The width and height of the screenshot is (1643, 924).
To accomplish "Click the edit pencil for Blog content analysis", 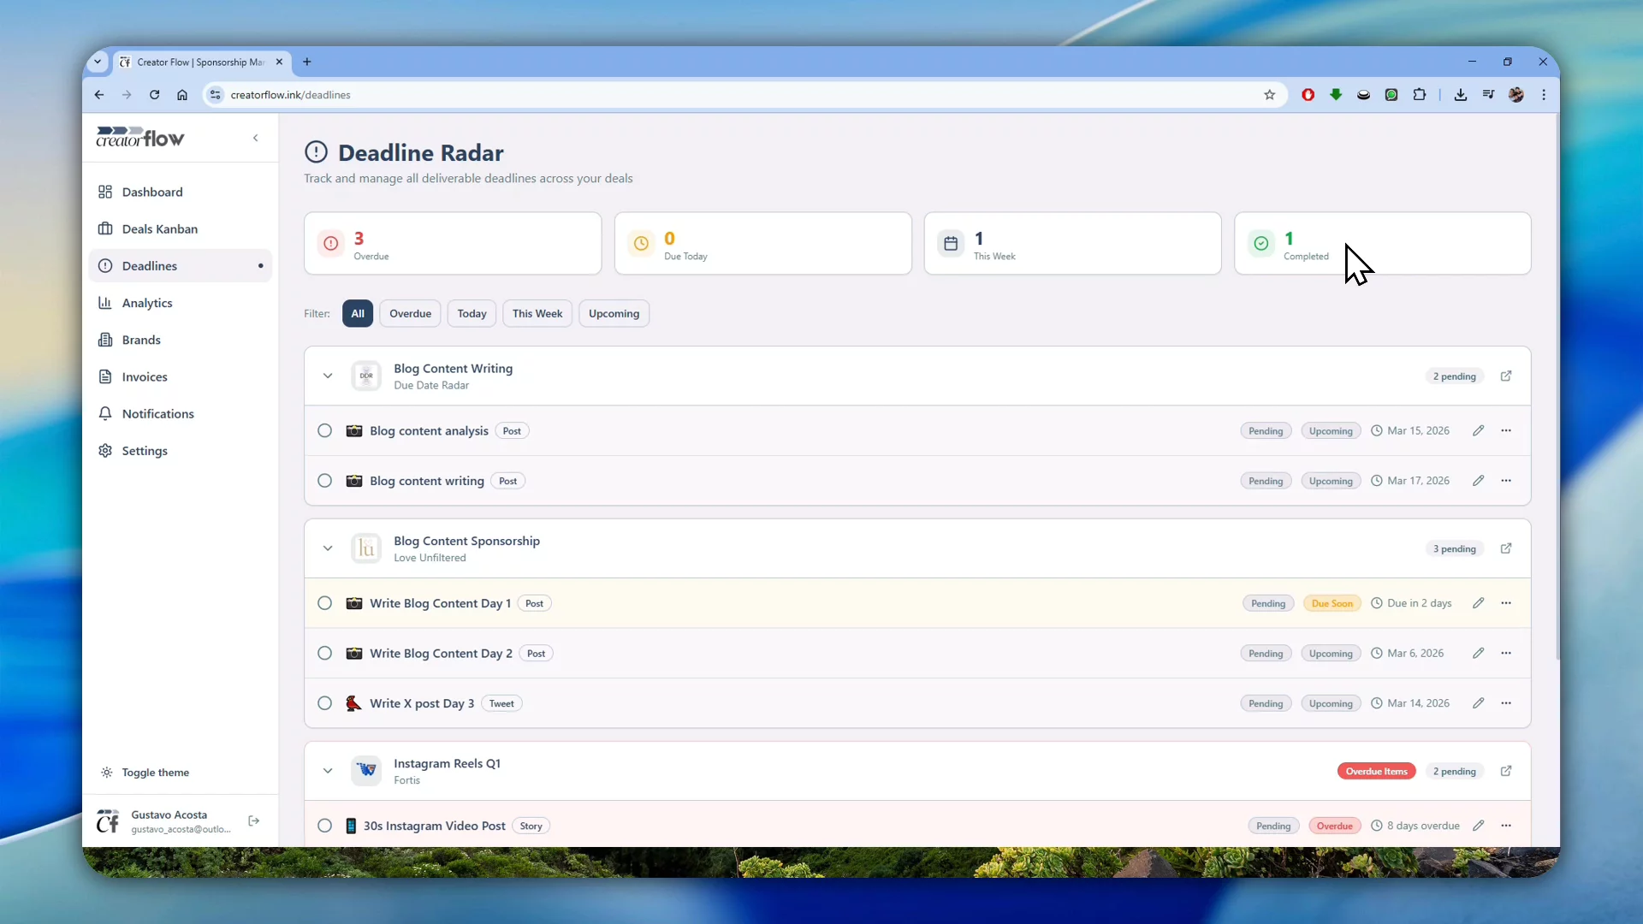I will (1478, 430).
